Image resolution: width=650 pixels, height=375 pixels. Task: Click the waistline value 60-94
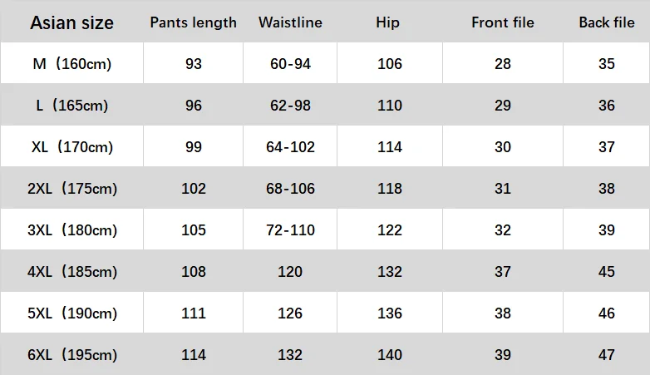[x=290, y=64]
